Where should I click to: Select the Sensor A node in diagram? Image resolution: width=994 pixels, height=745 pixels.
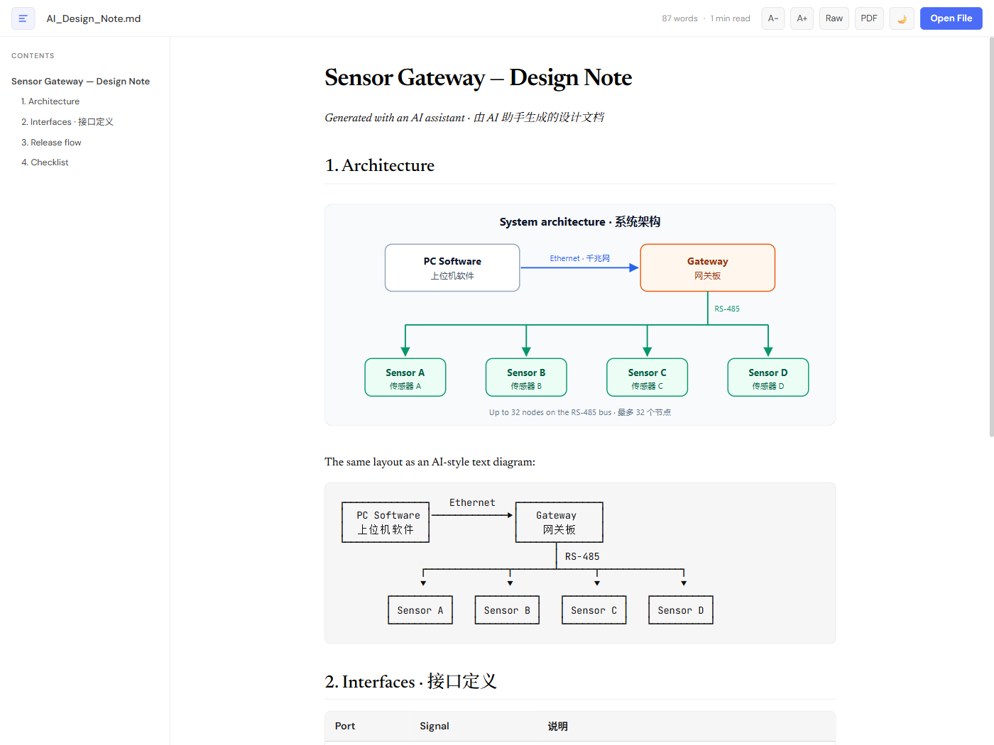point(405,377)
